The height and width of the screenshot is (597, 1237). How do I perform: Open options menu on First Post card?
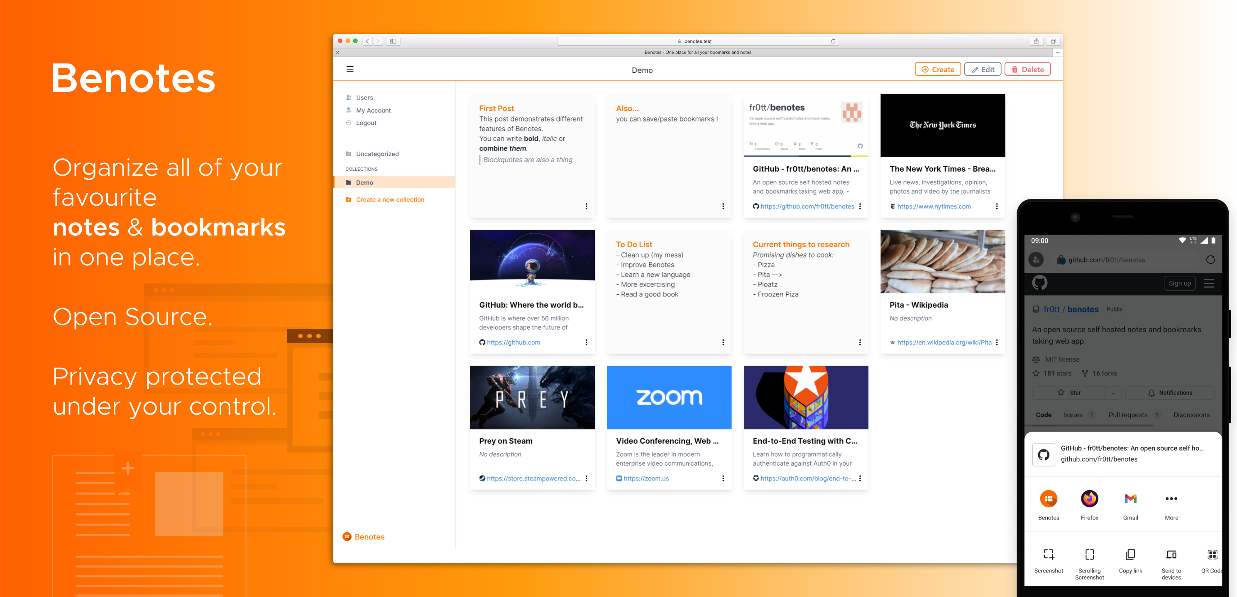point(586,206)
